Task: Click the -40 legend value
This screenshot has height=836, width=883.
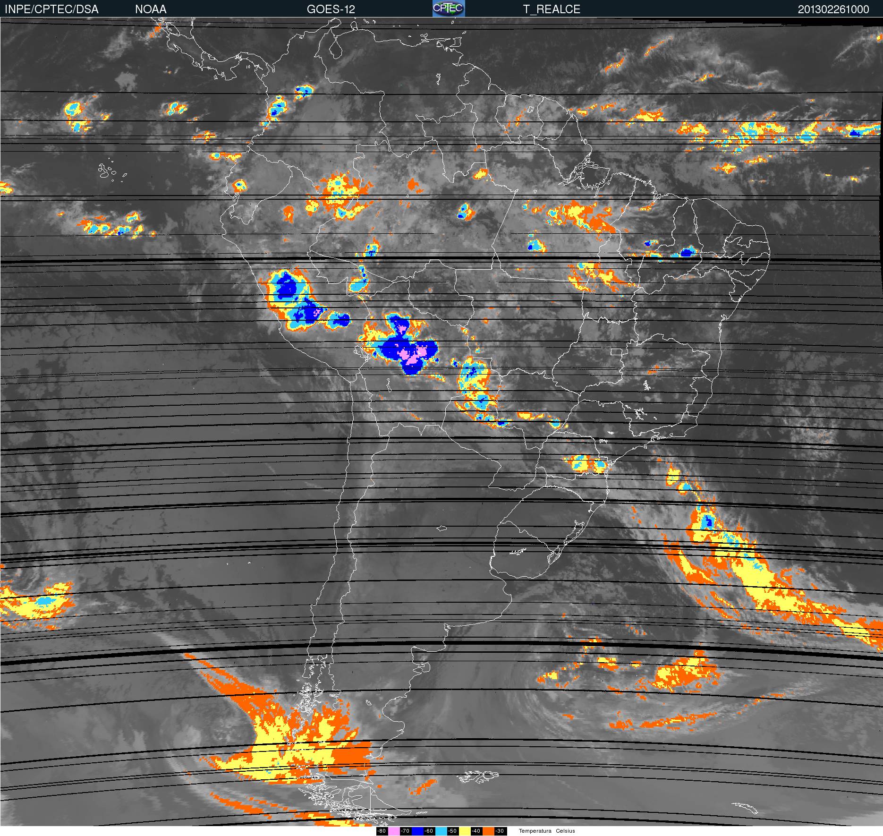Action: click(x=476, y=831)
